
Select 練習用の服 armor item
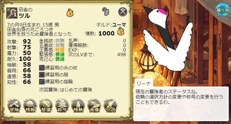click(x=54, y=75)
